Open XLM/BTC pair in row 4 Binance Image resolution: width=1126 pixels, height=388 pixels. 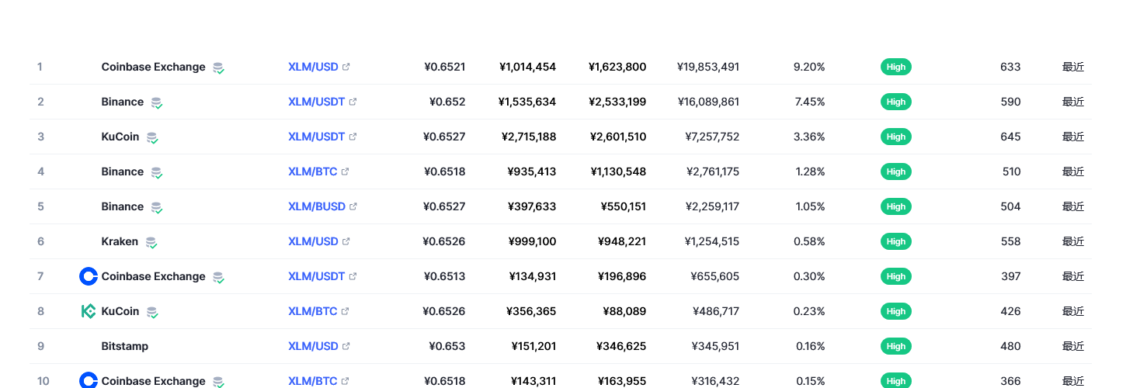[313, 171]
